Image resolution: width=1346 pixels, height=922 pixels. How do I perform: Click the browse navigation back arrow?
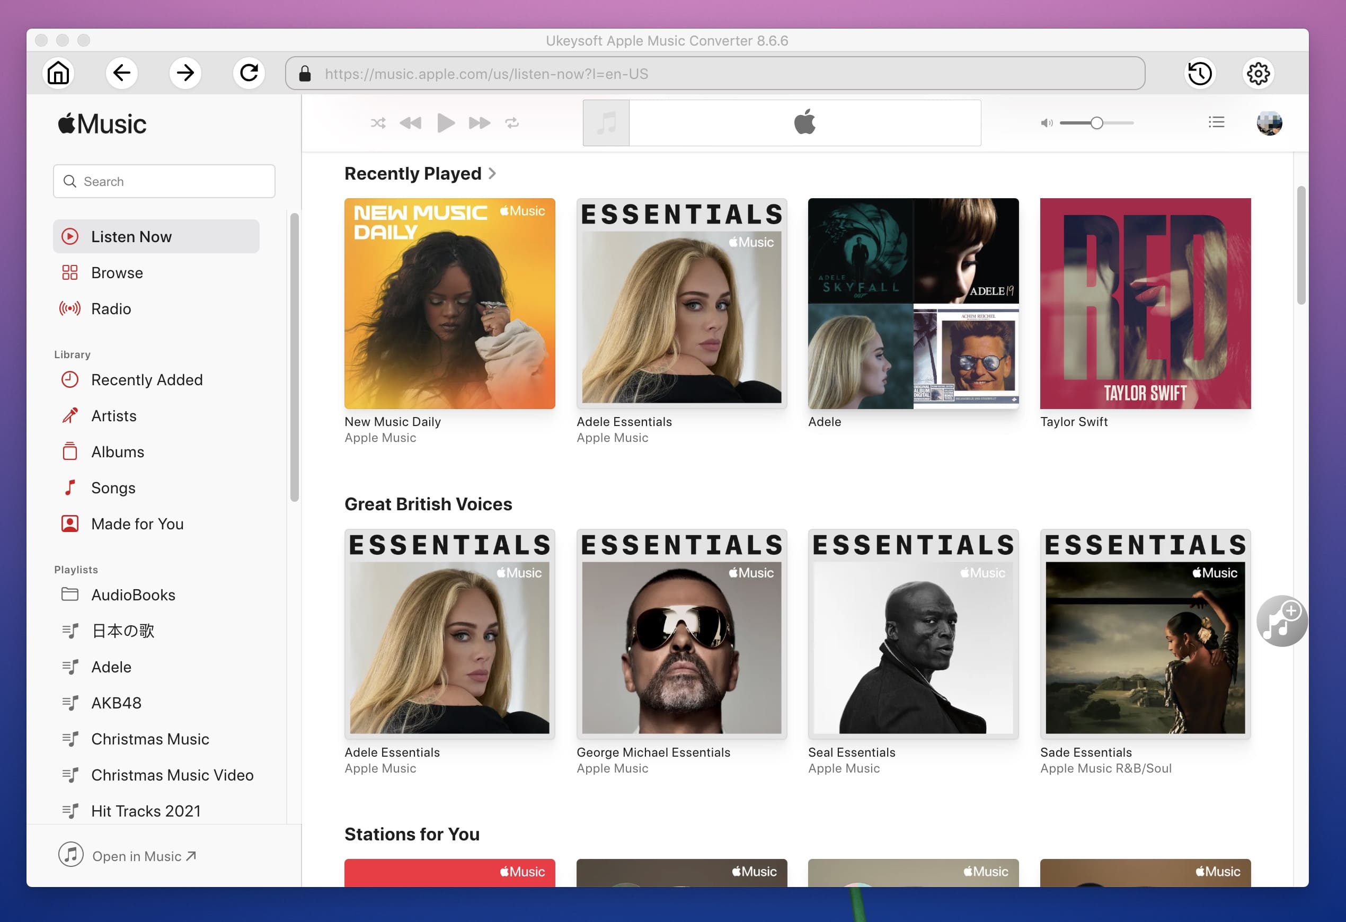122,73
